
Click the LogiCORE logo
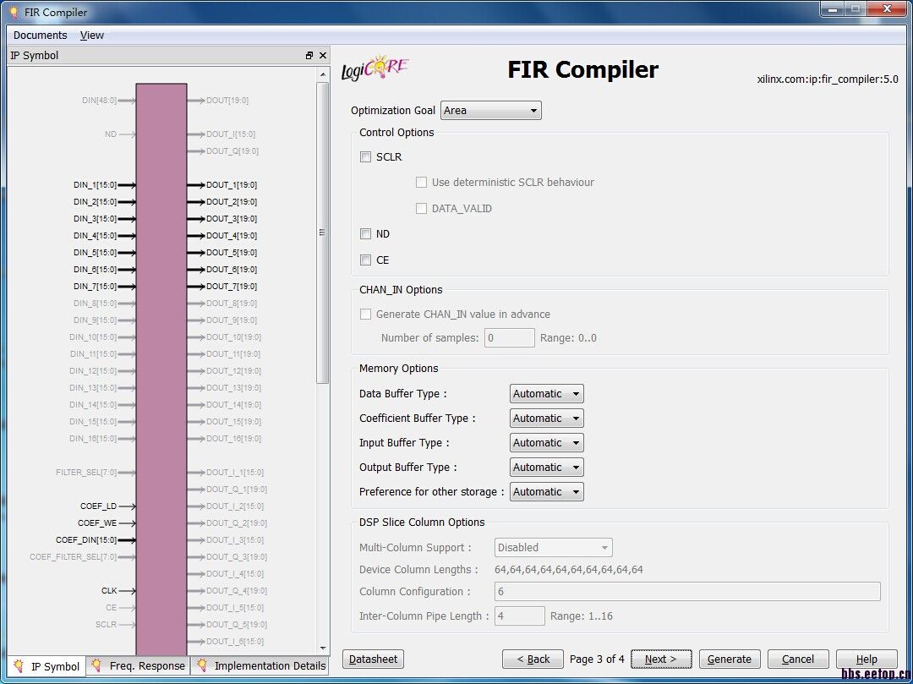(375, 68)
